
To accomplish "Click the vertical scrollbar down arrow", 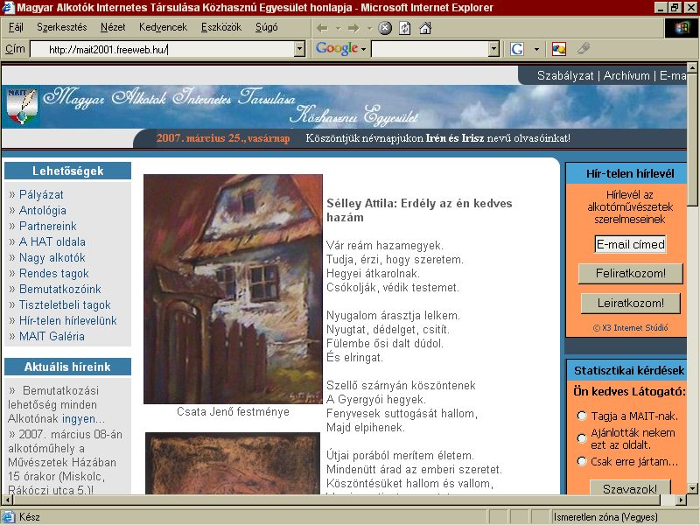I will [692, 488].
